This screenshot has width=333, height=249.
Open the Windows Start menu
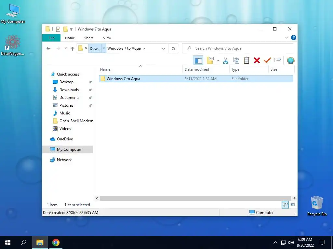(x=8, y=243)
